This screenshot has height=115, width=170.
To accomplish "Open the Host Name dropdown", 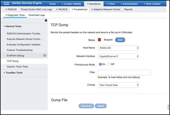I will (118, 48).
